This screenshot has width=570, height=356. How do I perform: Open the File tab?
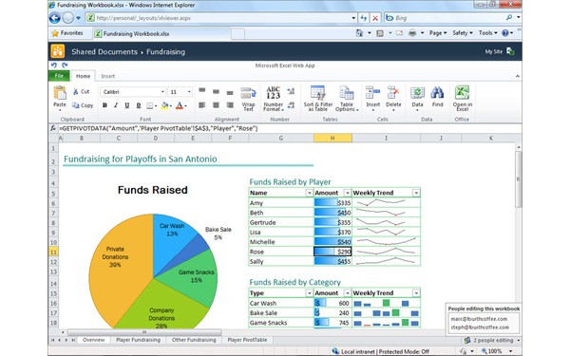pos(59,76)
